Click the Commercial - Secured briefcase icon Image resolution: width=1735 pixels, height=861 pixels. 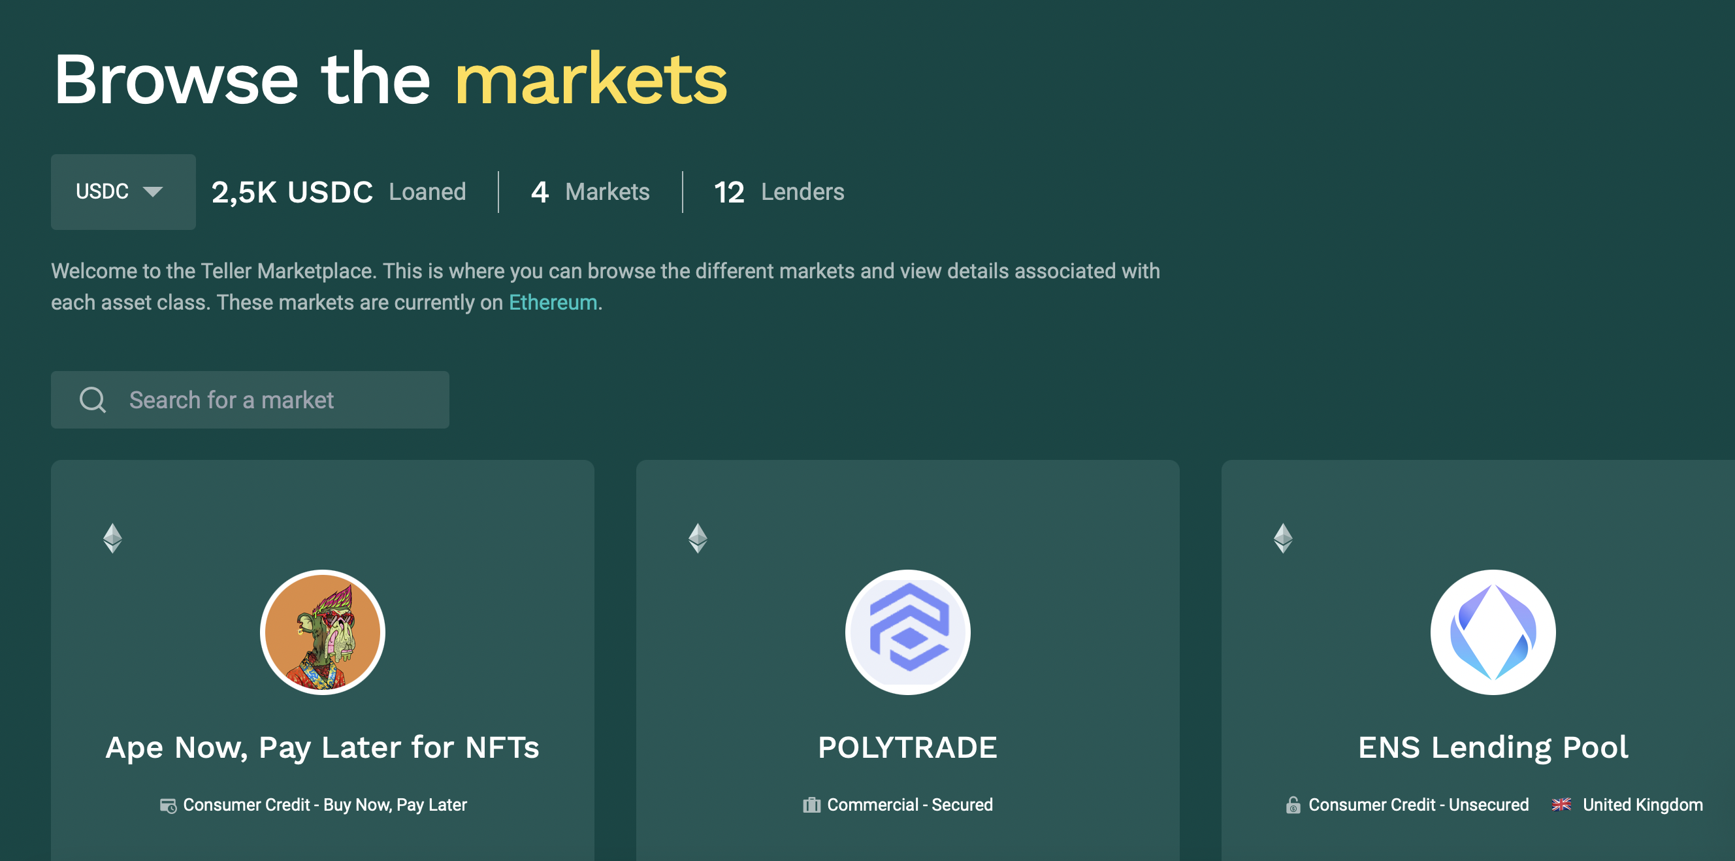(x=811, y=805)
